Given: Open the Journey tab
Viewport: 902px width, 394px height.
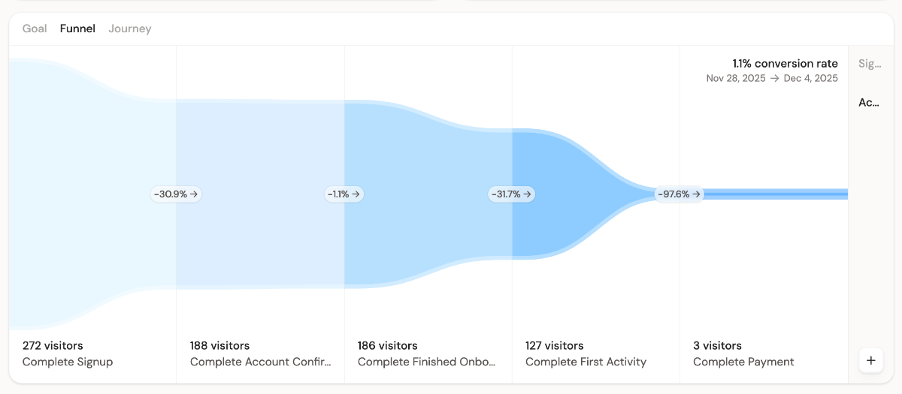Looking at the screenshot, I should pyautogui.click(x=129, y=29).
